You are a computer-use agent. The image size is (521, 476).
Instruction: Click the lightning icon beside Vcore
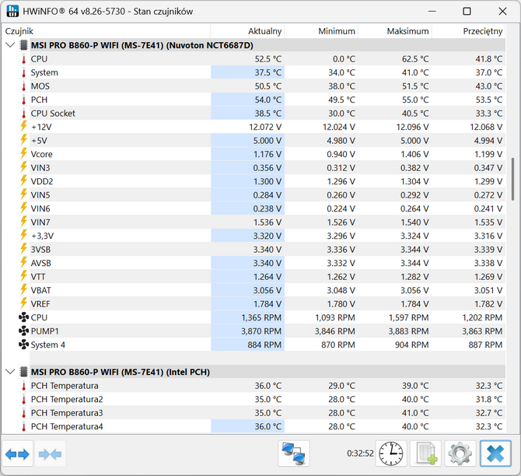coord(23,154)
